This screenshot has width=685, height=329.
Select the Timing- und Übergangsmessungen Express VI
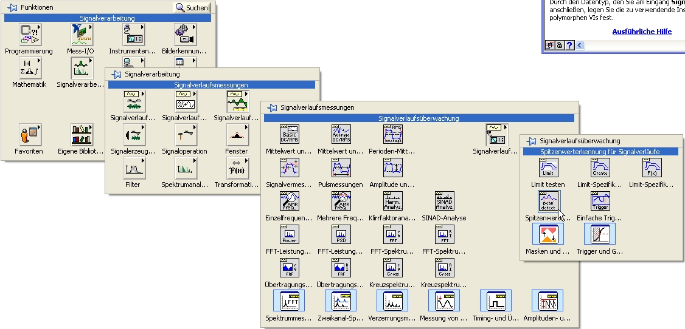click(496, 300)
